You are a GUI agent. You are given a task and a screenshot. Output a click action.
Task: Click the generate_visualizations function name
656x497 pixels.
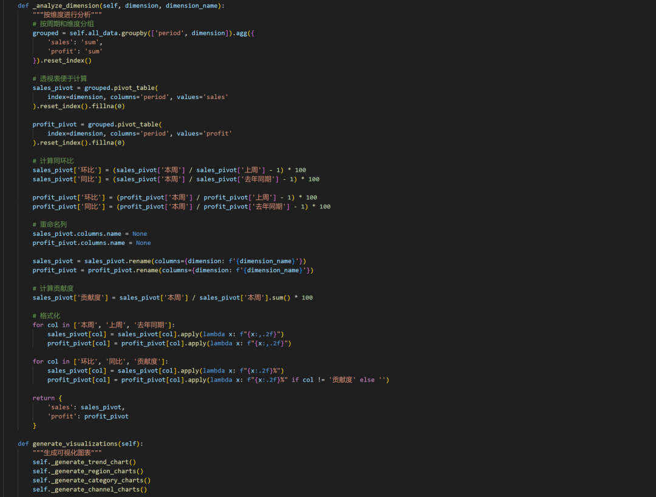pyautogui.click(x=77, y=444)
